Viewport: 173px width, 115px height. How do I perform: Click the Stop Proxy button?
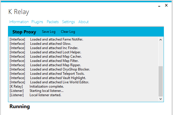[x=24, y=32]
